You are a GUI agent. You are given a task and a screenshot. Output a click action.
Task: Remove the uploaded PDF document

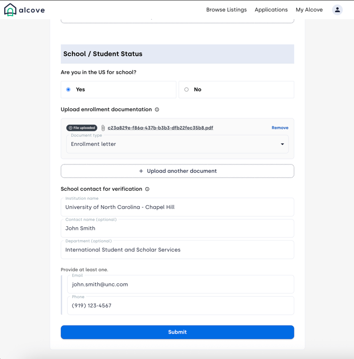tap(280, 128)
